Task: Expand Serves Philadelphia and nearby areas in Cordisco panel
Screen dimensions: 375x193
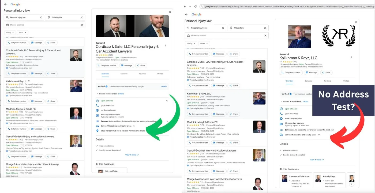Action: click(x=134, y=126)
